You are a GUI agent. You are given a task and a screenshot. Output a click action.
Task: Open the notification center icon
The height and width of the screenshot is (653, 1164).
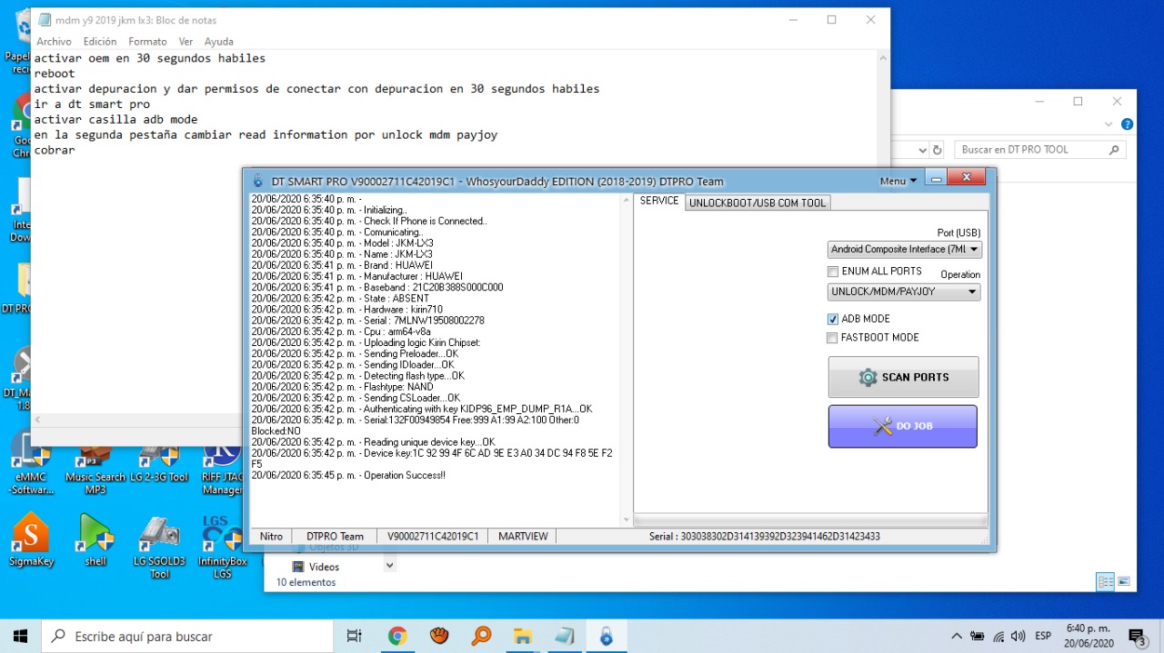1137,636
